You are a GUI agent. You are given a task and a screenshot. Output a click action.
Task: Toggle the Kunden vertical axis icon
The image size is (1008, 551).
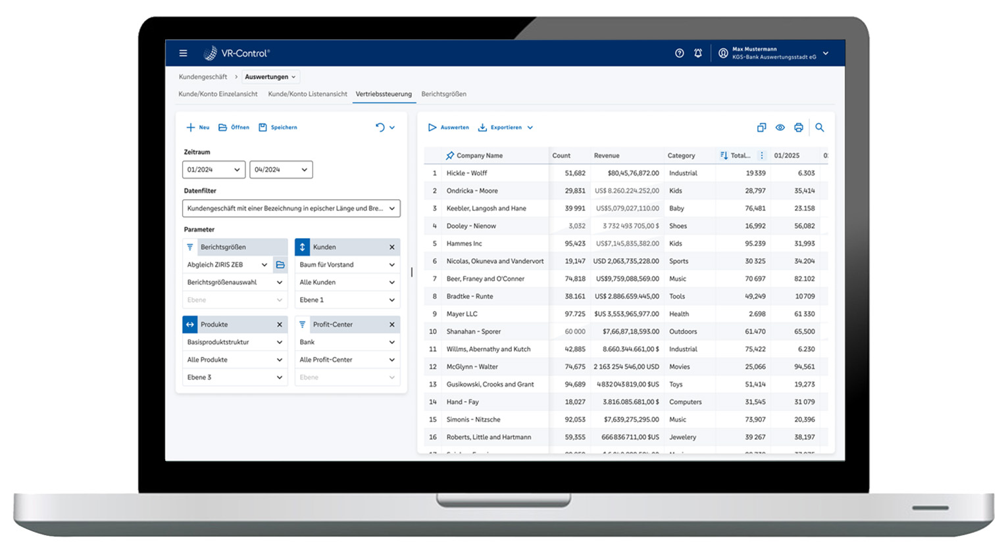tap(302, 247)
